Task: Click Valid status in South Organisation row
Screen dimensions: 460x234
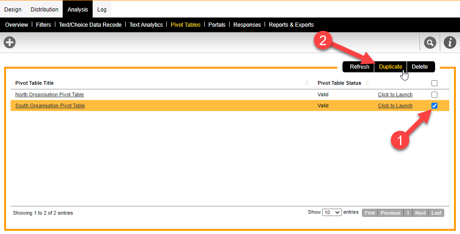Action: pos(323,105)
